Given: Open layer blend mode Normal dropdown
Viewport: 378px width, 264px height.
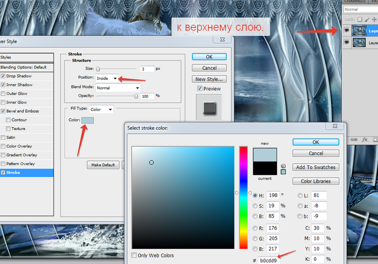Looking at the screenshot, I should tap(360, 9).
